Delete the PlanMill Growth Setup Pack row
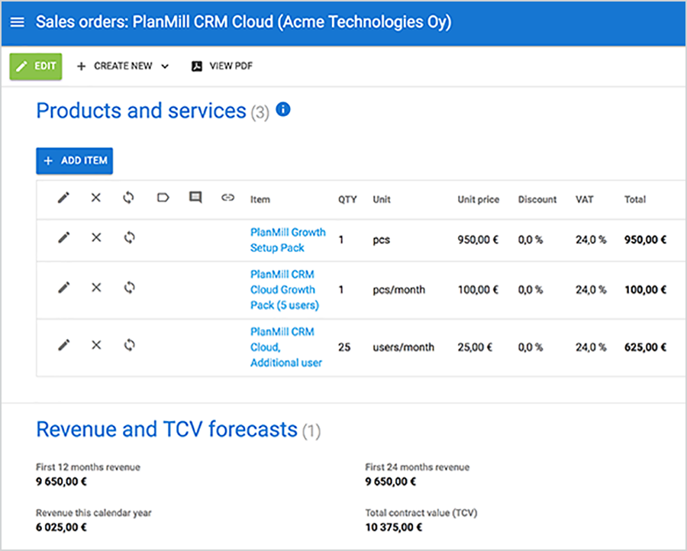This screenshot has height=551, width=687. click(96, 238)
